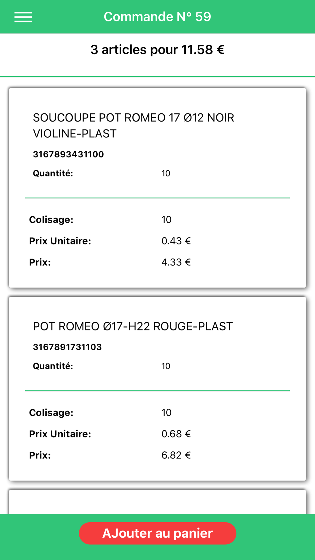Tap Colisage value in the second card
This screenshot has height=560, width=315.
pyautogui.click(x=166, y=413)
